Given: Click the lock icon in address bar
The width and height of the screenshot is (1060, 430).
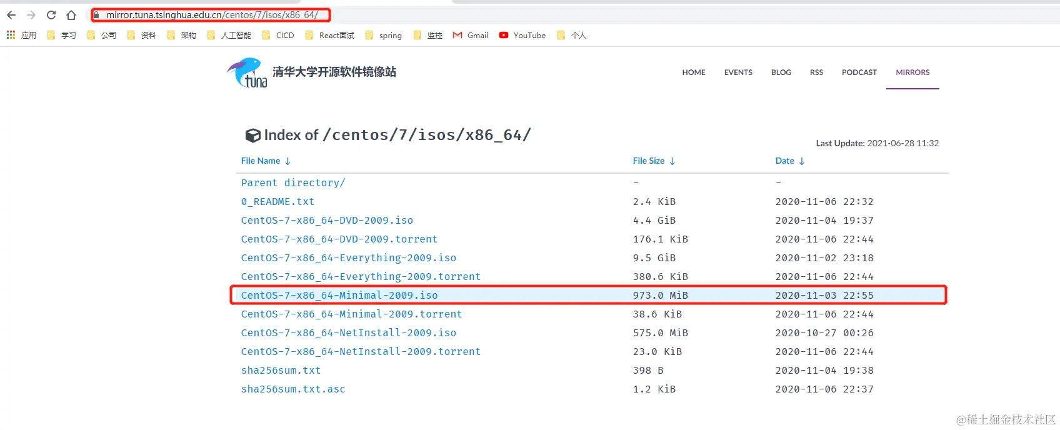Looking at the screenshot, I should [x=96, y=15].
